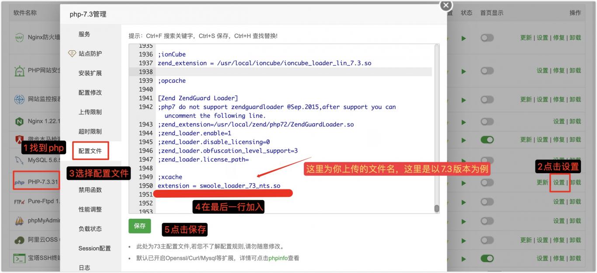The width and height of the screenshot is (597, 273).
Task: Click the 阿里云OSS cloud icon
Action: pyautogui.click(x=19, y=240)
